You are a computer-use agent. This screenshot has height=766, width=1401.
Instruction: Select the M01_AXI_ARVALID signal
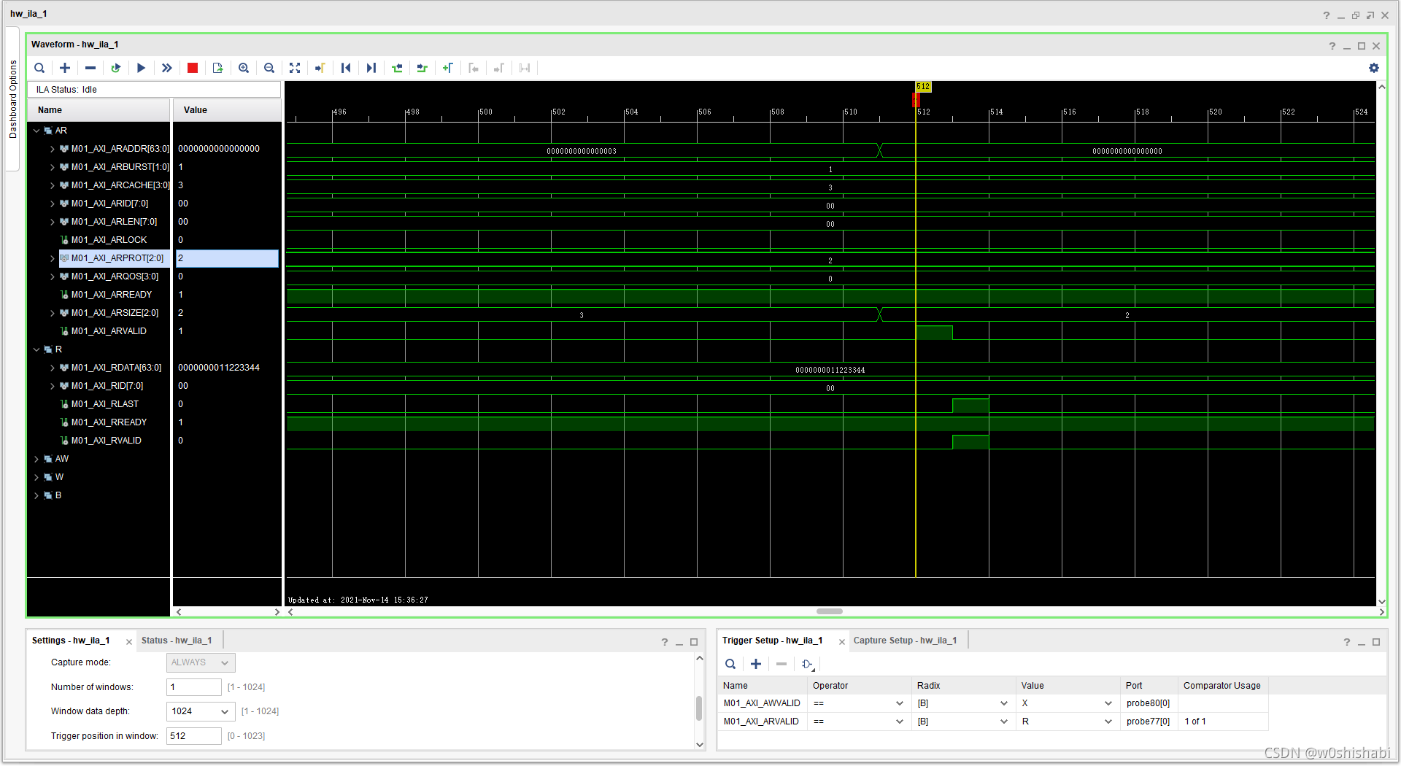click(x=109, y=331)
